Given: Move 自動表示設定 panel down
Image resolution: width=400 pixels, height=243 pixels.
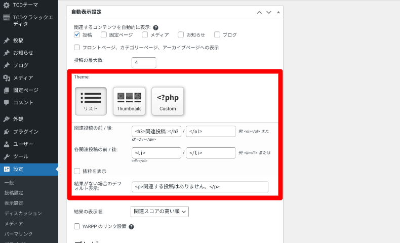Looking at the screenshot, I should coord(269,12).
